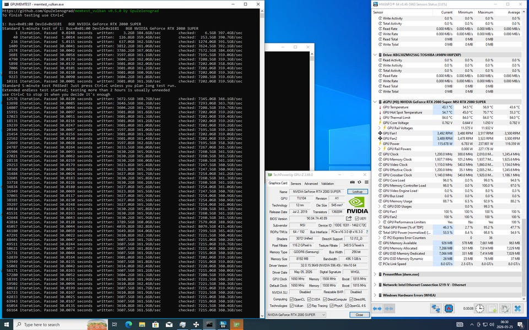Viewport: 529px width, 330px height.
Task: Open Mail app from taskbar
Action: tap(169, 324)
